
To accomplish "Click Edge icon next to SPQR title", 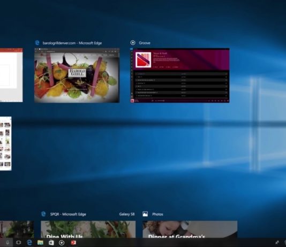I will pyautogui.click(x=43, y=214).
